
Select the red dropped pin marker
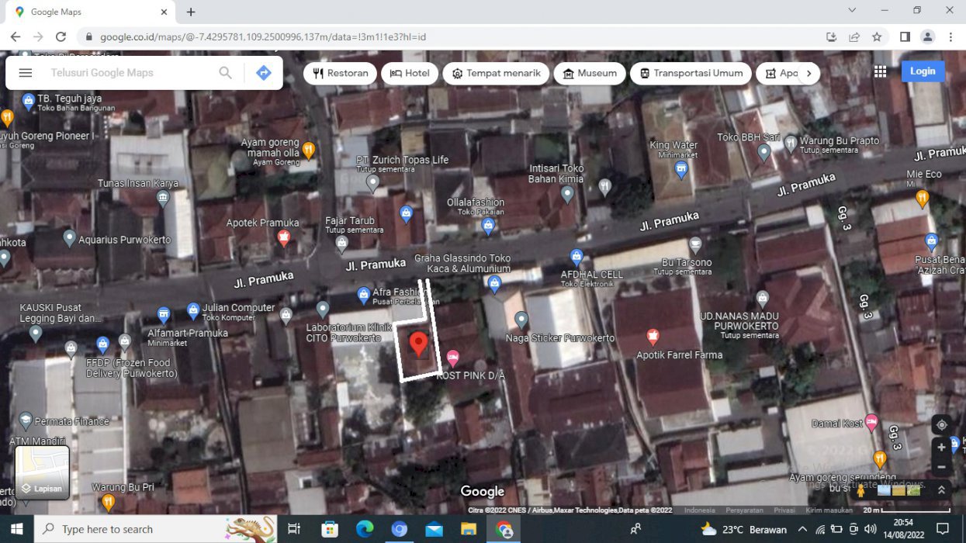click(x=418, y=343)
